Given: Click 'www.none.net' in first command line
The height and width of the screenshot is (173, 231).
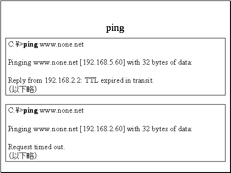Looking at the screenshot, I should click(62, 45).
